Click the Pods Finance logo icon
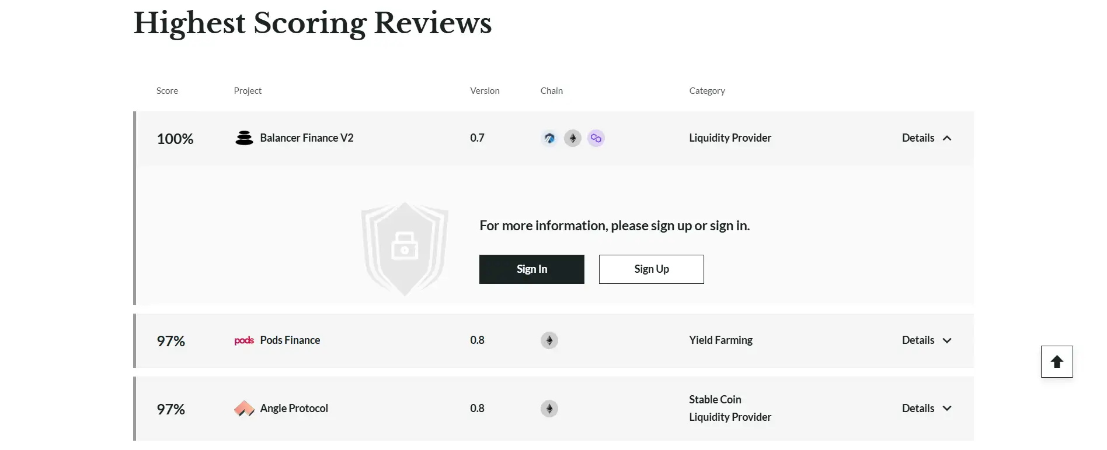 (x=244, y=340)
